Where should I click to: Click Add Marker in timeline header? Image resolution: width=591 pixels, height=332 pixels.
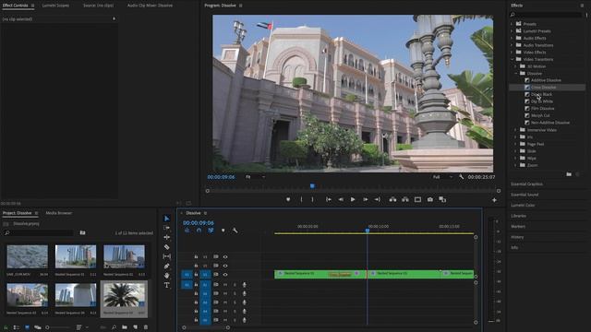(223, 231)
